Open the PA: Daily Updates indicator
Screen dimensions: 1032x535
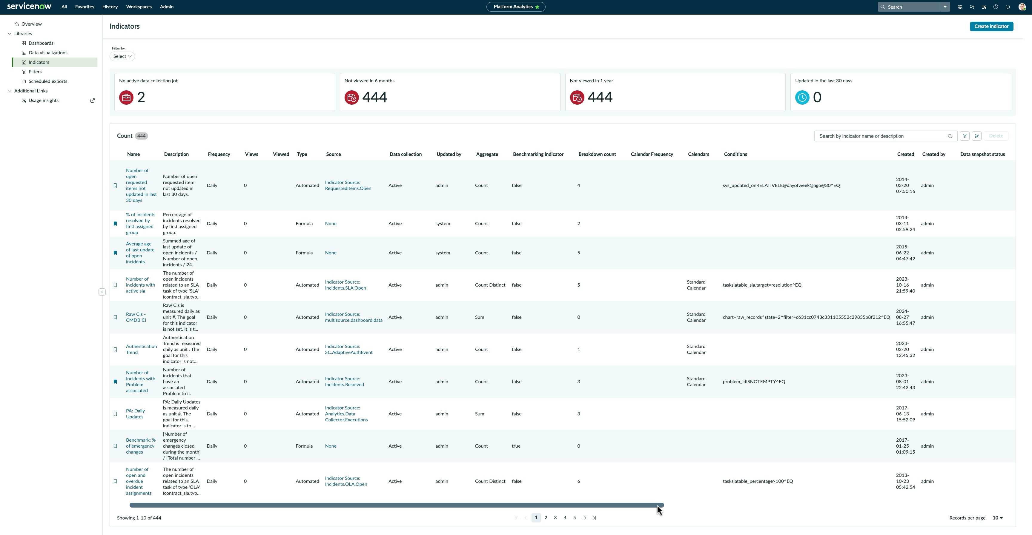pyautogui.click(x=135, y=414)
